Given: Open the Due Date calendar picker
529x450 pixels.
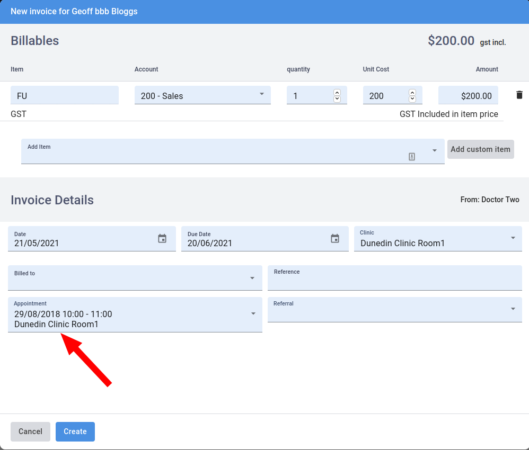Looking at the screenshot, I should pos(335,239).
